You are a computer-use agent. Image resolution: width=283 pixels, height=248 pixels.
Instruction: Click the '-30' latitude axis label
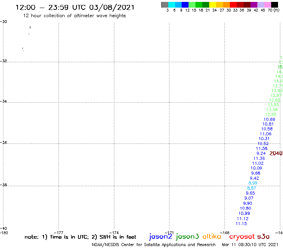pyautogui.click(x=3, y=22)
